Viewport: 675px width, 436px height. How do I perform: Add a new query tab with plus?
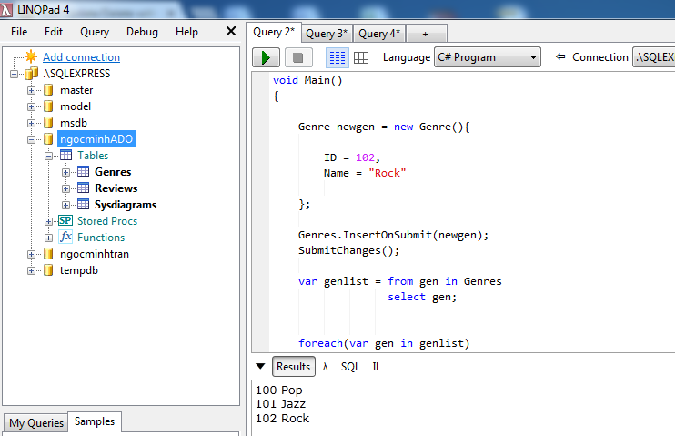pos(426,34)
